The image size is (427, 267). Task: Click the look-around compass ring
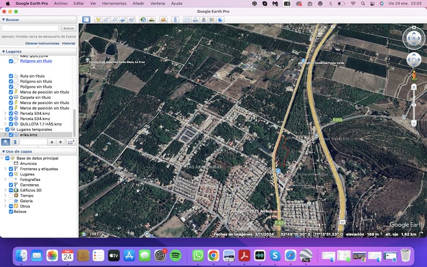pyautogui.click(x=414, y=38)
